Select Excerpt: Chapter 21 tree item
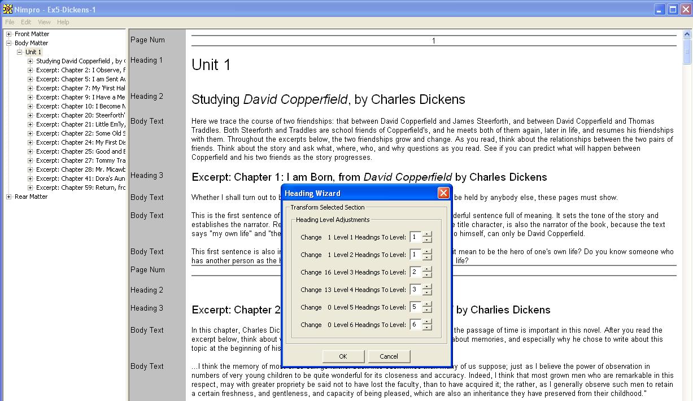 (x=81, y=124)
